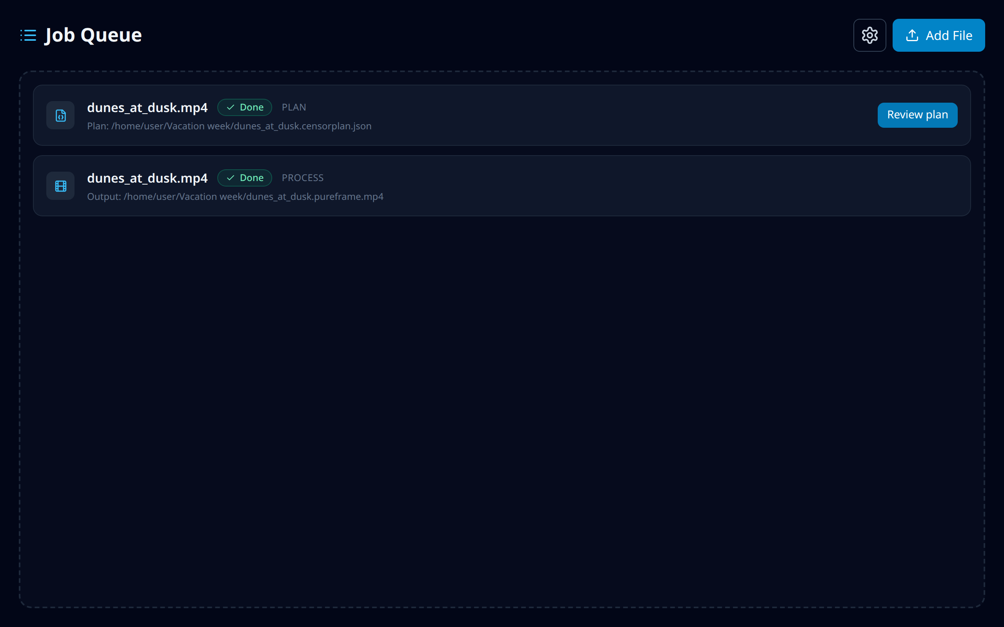Select the PLAN job filename dunes_at_dusk.mp4
This screenshot has width=1004, height=627.
(x=147, y=107)
